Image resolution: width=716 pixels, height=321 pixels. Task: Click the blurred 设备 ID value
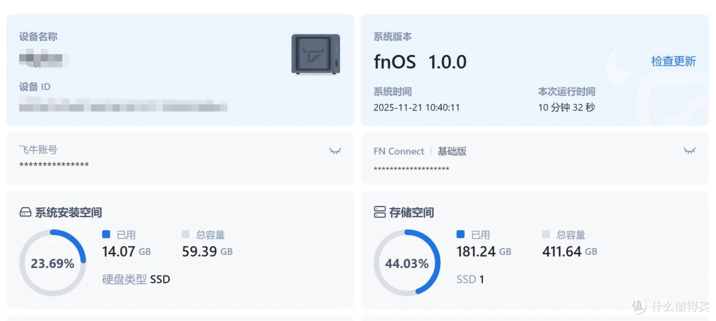pyautogui.click(x=123, y=105)
